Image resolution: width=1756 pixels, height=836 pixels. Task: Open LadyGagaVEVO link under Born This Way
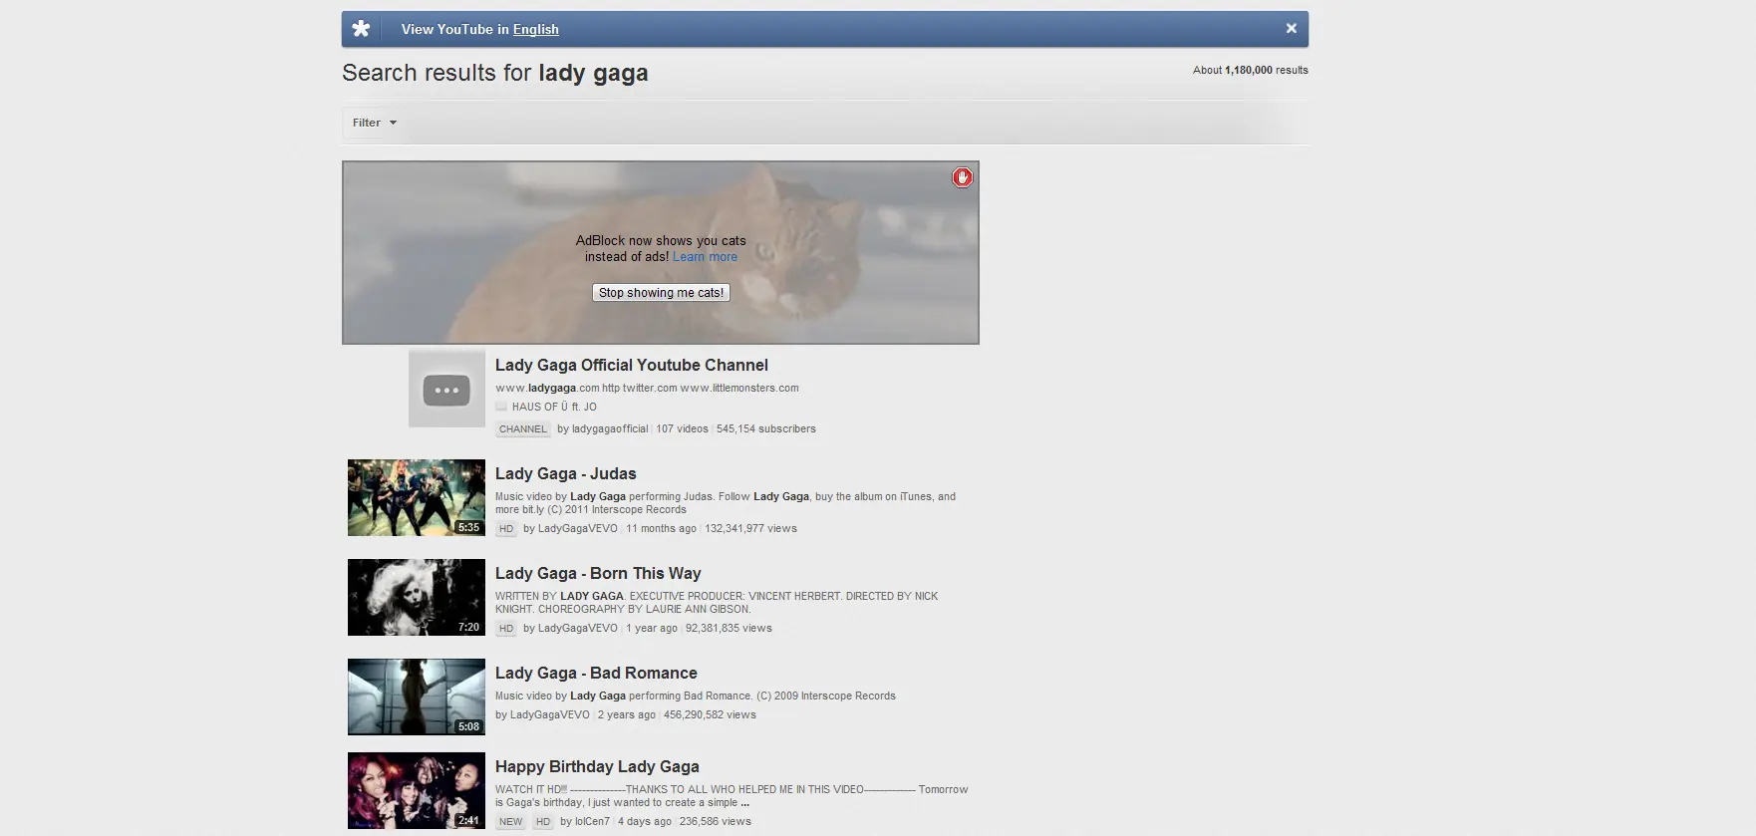(x=578, y=629)
